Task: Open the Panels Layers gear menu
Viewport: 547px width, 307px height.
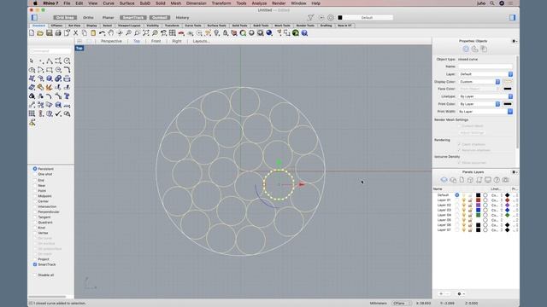Action: point(515,172)
